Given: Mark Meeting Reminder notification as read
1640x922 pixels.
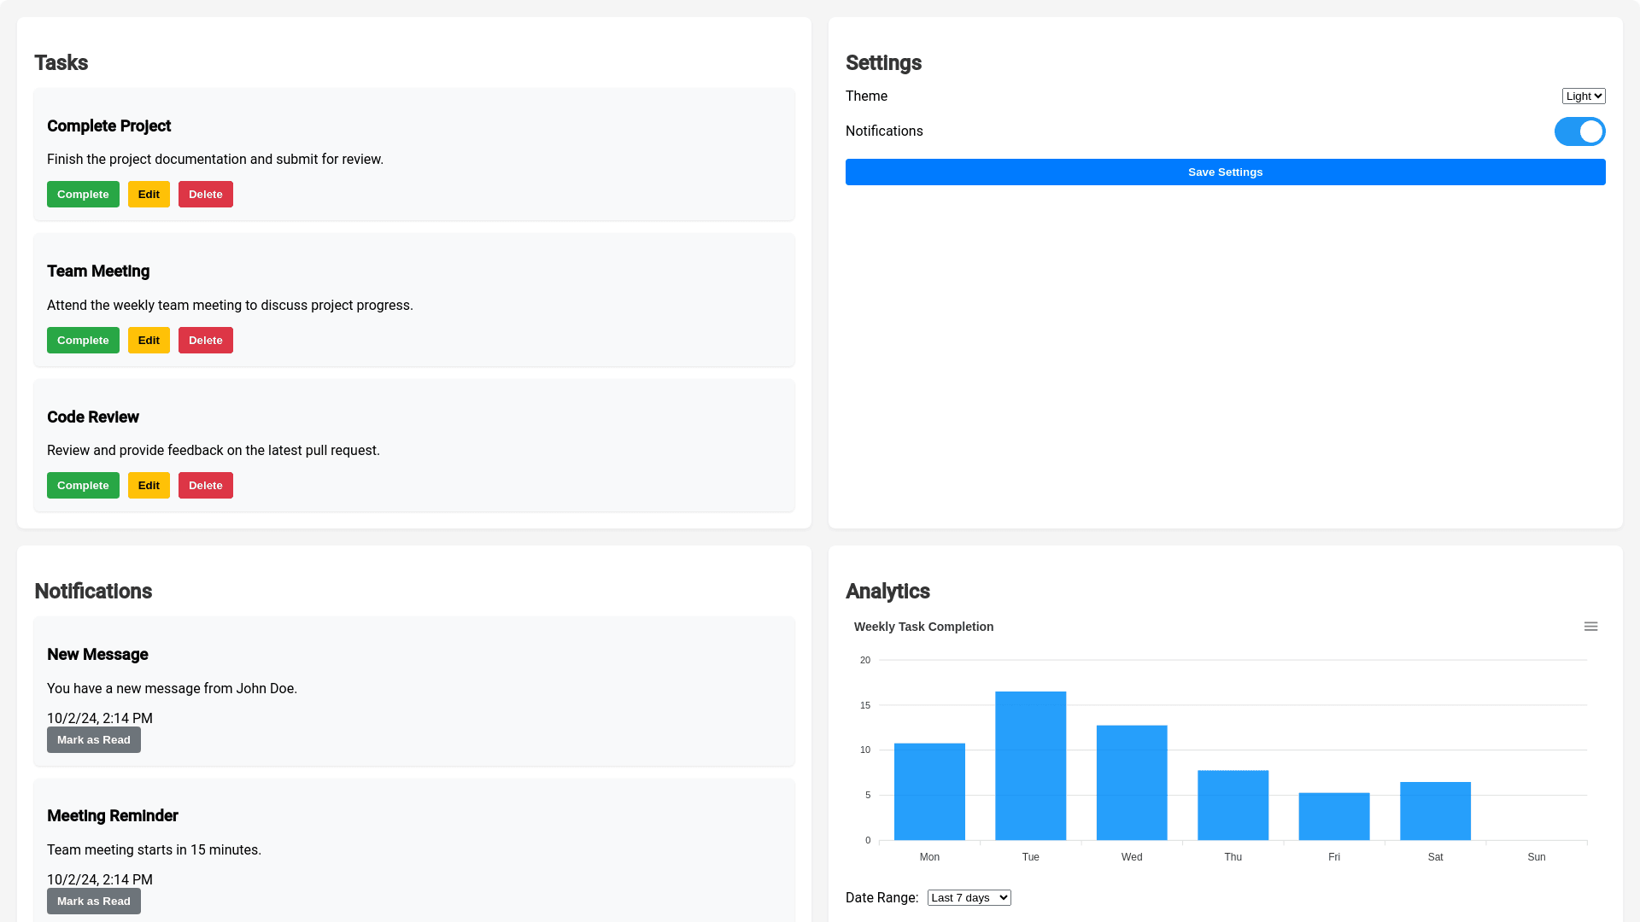Looking at the screenshot, I should 94,902.
